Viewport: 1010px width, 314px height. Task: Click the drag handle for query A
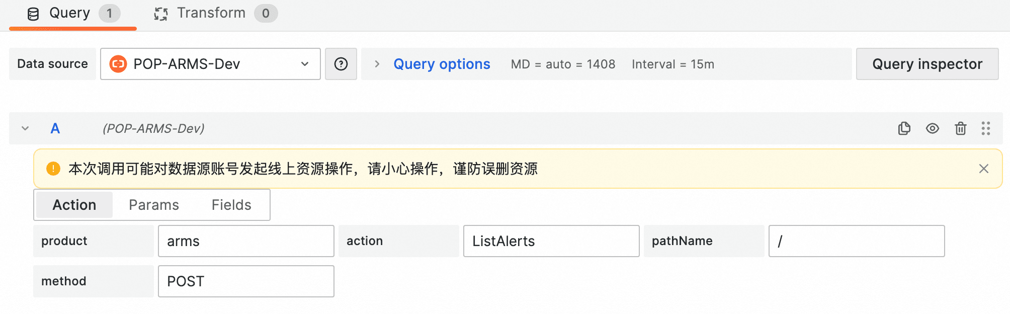pos(985,128)
